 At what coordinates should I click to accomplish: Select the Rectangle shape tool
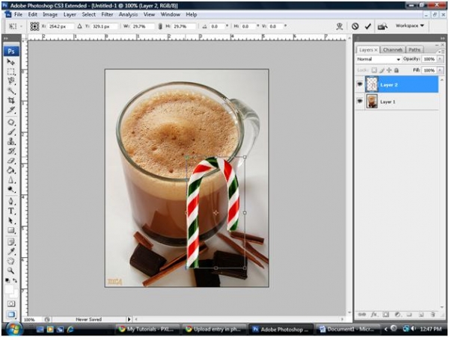(11, 230)
